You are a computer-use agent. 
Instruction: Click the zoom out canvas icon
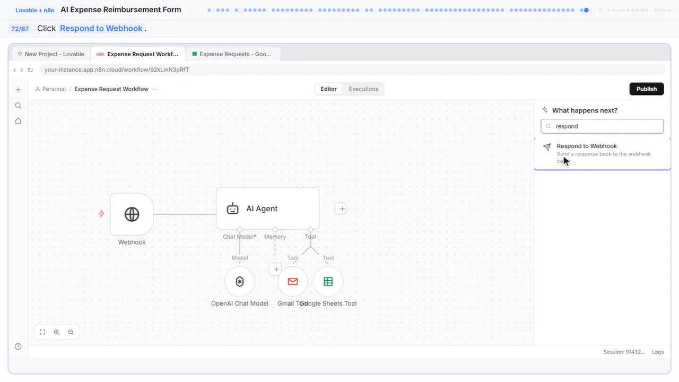pyautogui.click(x=71, y=332)
